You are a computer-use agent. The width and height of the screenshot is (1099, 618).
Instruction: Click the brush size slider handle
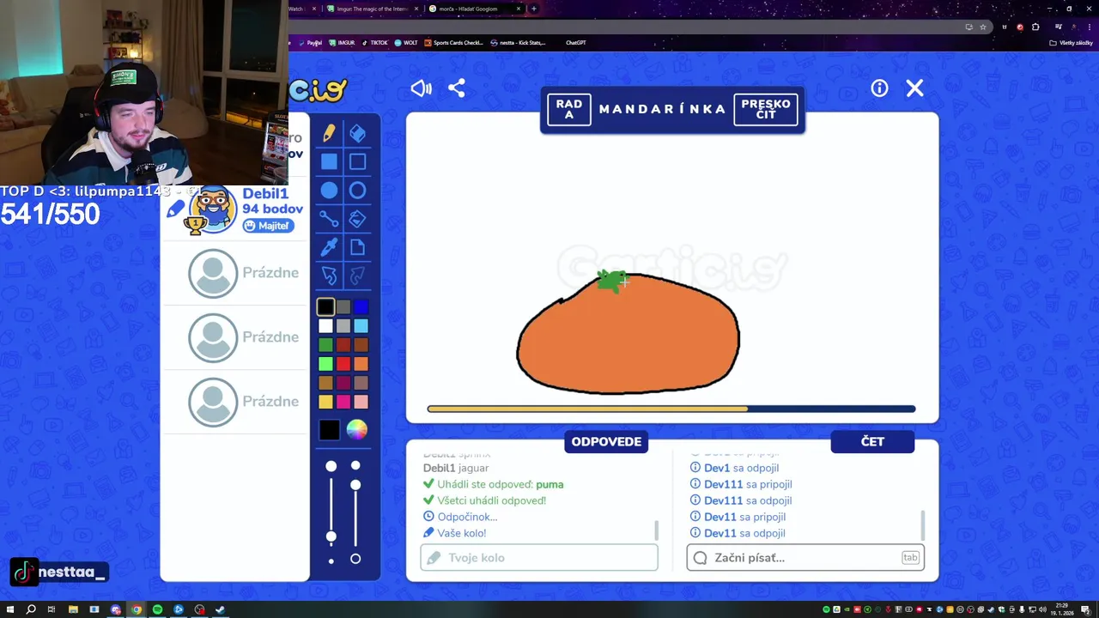(331, 536)
